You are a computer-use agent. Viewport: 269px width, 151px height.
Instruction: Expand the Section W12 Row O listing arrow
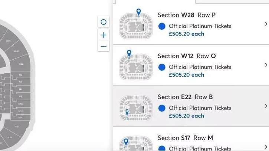pyautogui.click(x=266, y=66)
